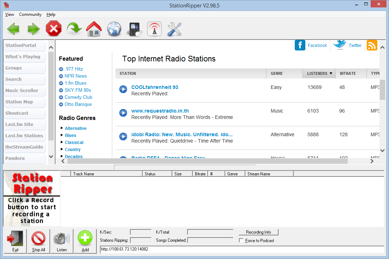Click the Track Name column header
Screen dimensions: 389x259
(x=107, y=174)
